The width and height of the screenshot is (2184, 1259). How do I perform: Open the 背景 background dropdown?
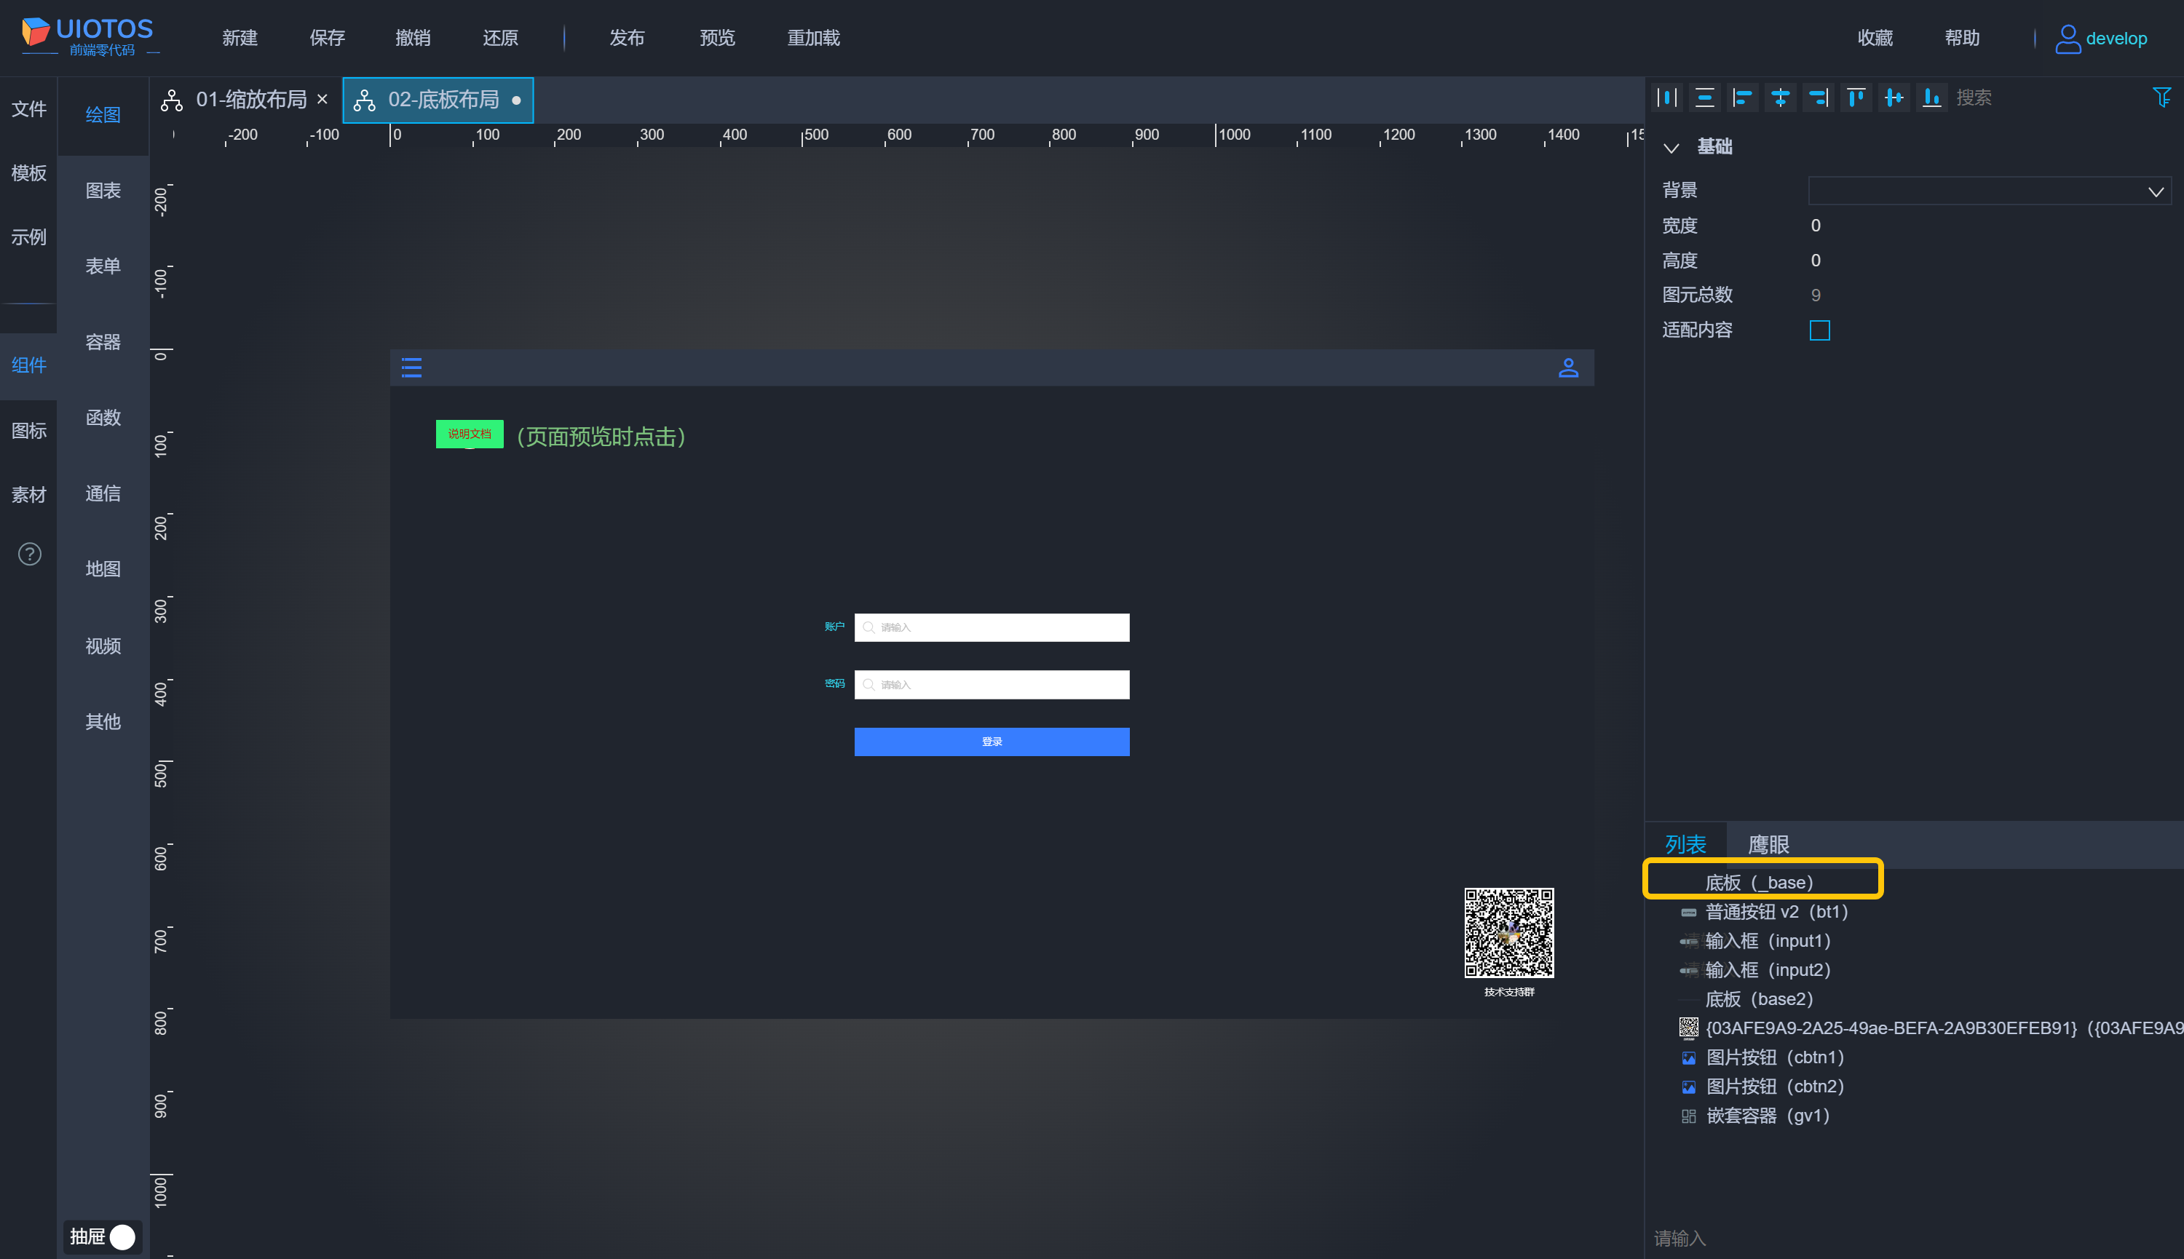1988,191
